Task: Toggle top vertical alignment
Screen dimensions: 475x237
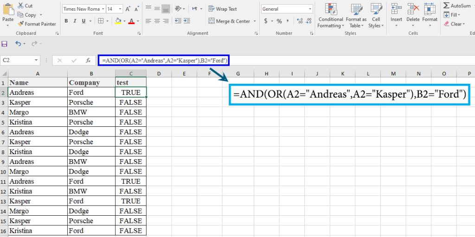Action: tap(148, 8)
